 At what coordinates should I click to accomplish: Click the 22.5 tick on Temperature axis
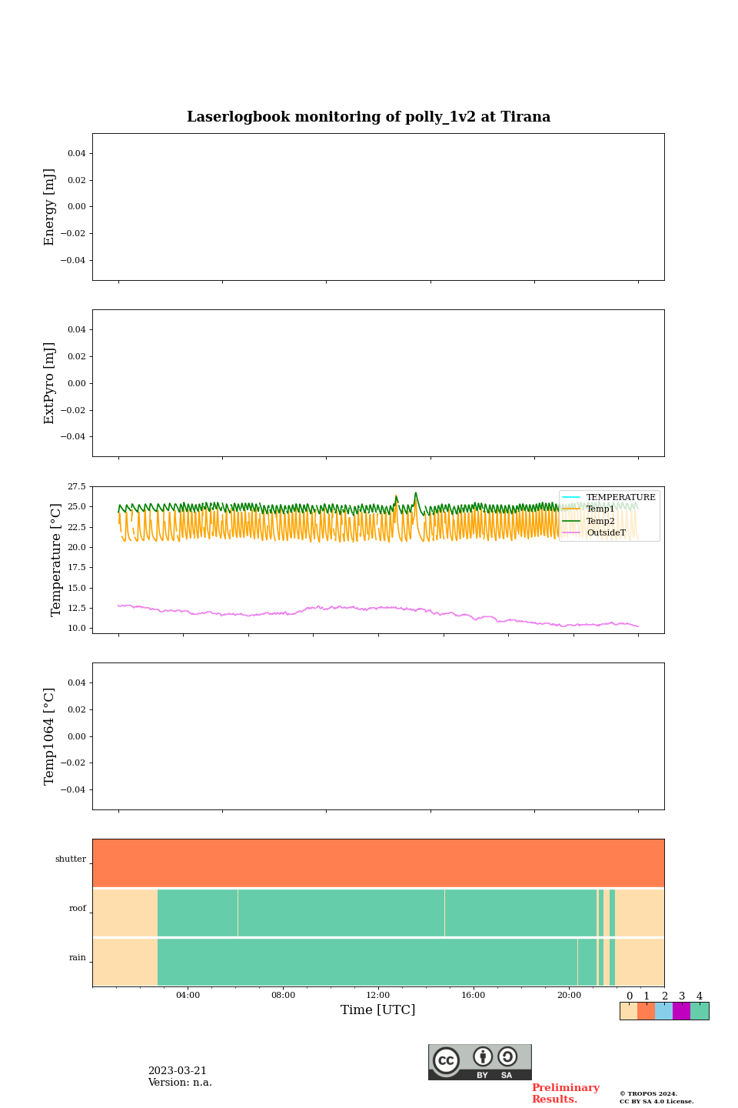[x=77, y=527]
